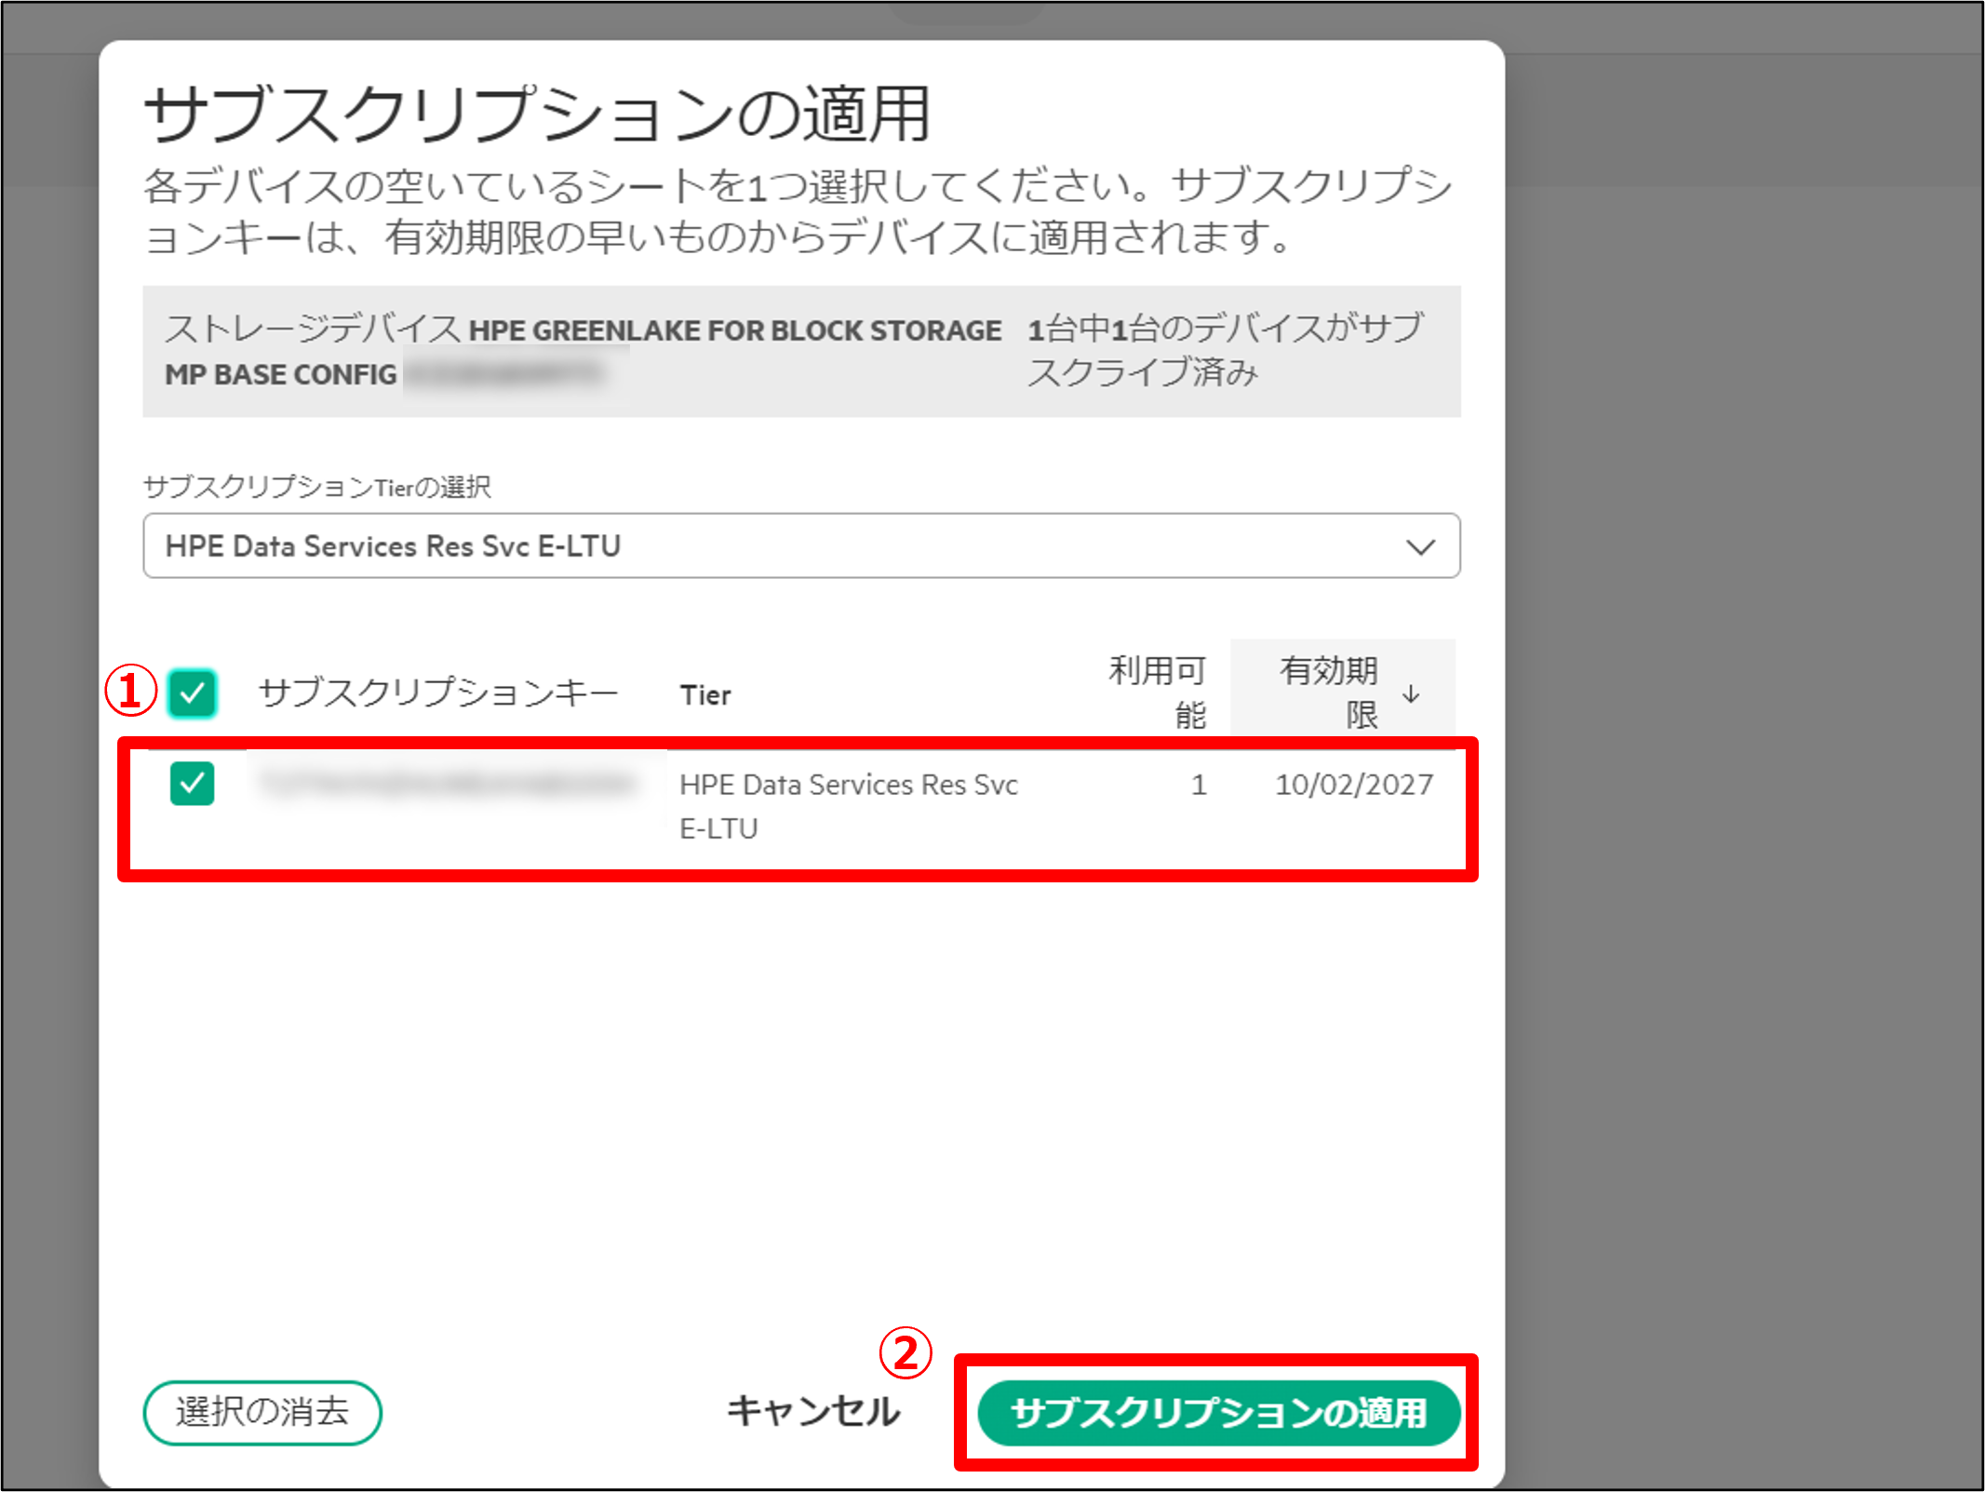Uncheck the HPE Data Services subscription key row checkbox
The width and height of the screenshot is (1985, 1492).
192,783
